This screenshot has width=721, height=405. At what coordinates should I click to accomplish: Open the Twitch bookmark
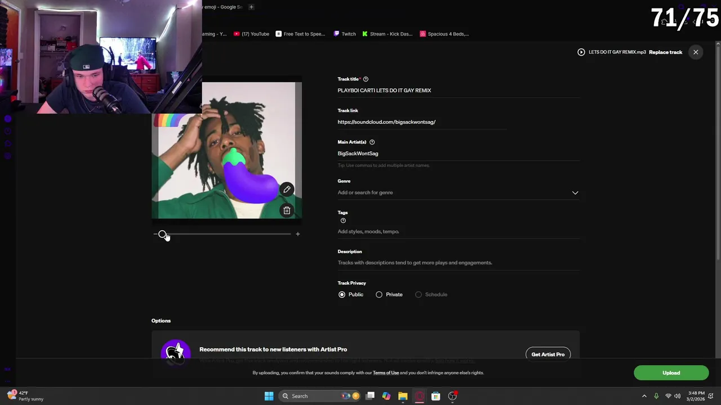345,34
